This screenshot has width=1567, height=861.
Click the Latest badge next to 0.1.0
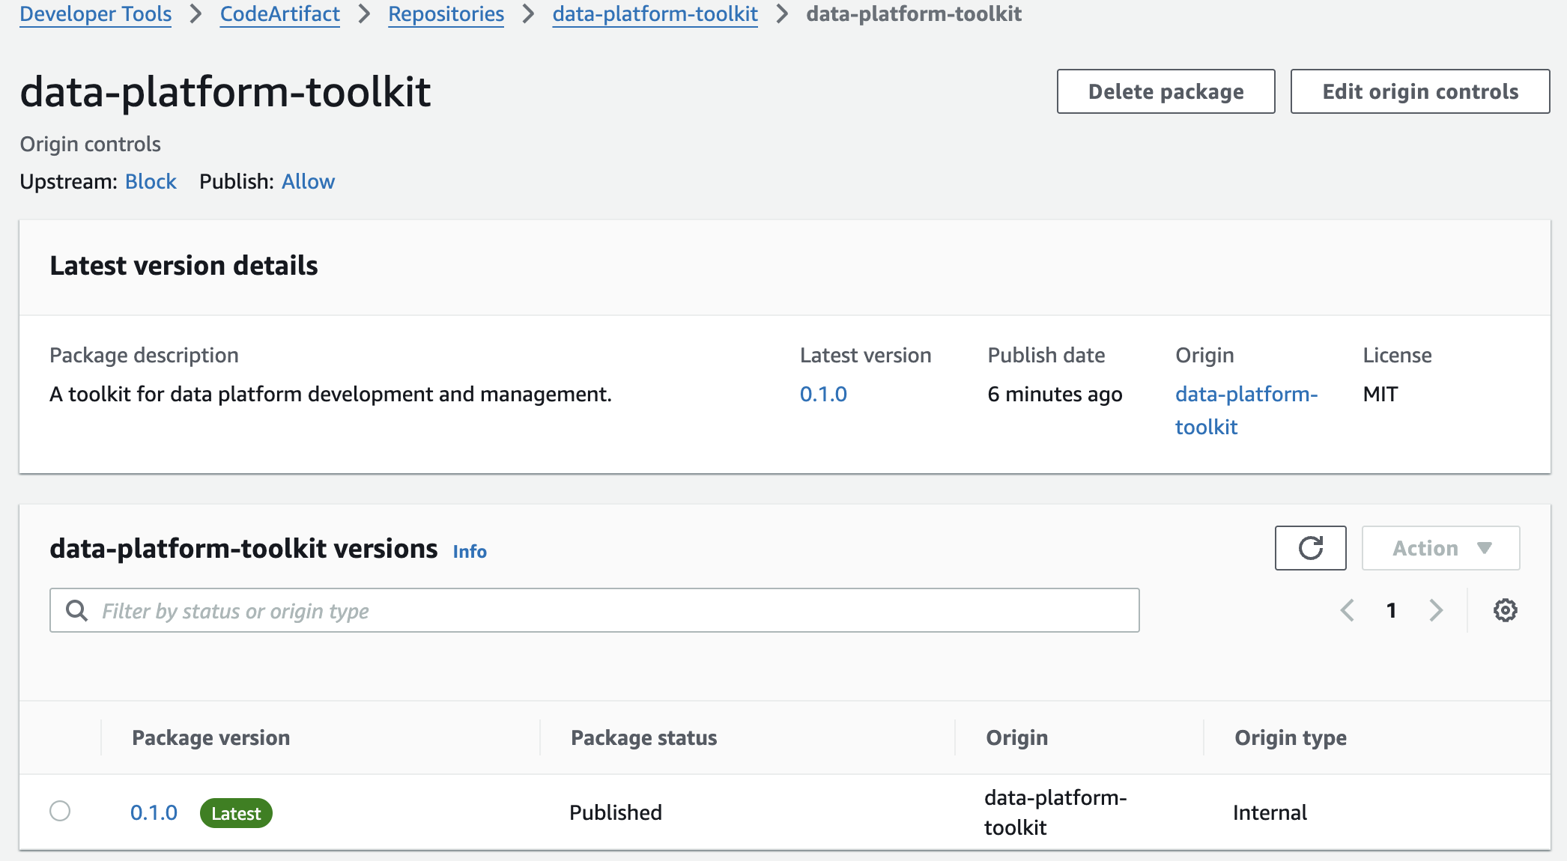[x=236, y=813]
